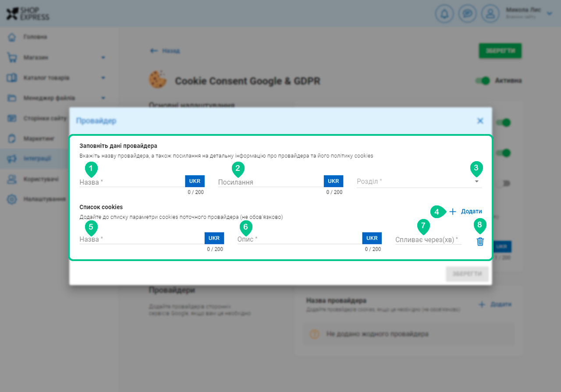Expand the Магазин submenu arrow
This screenshot has width=561, height=392.
pos(103,57)
